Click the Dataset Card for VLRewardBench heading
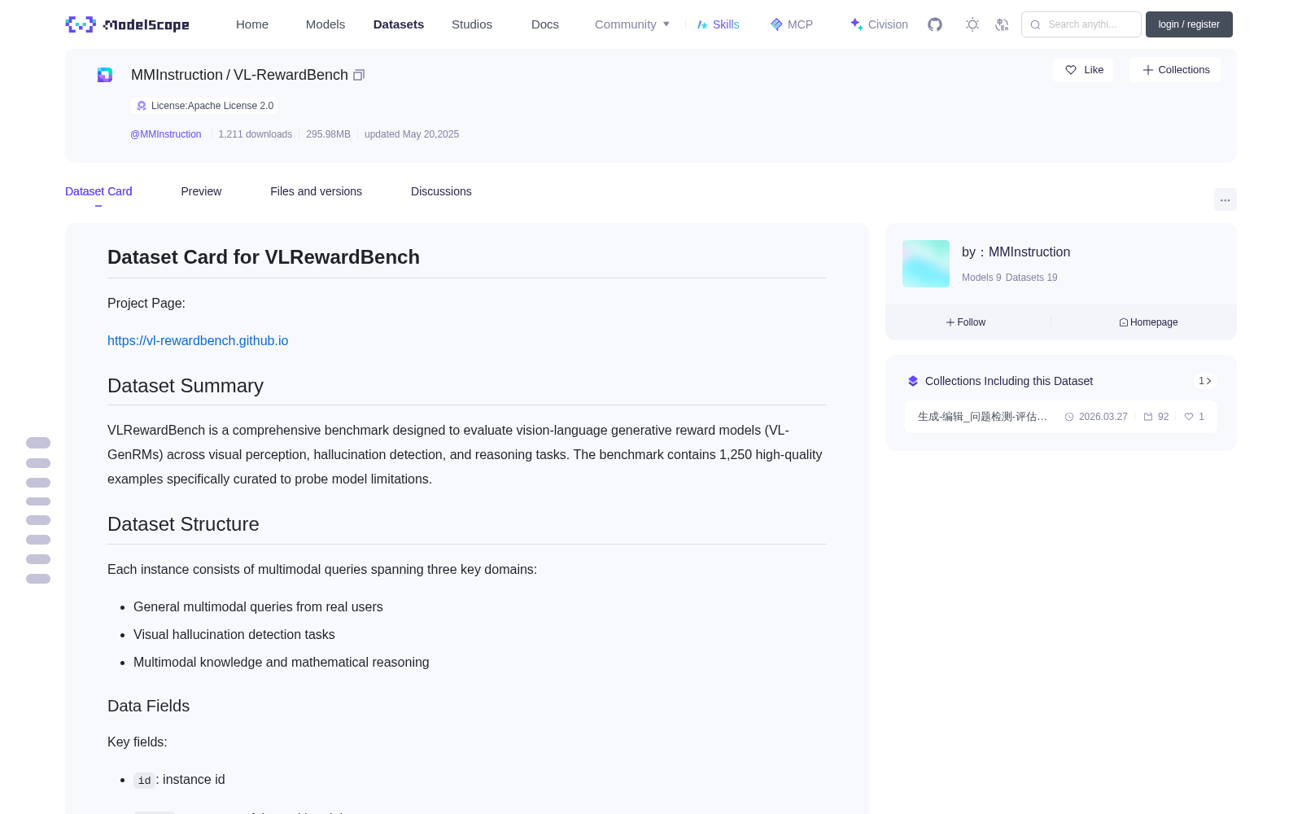The width and height of the screenshot is (1302, 814). pos(264,257)
